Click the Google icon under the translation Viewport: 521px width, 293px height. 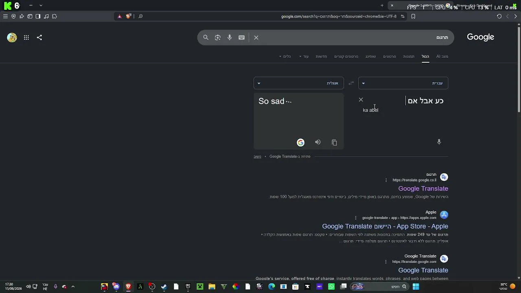pyautogui.click(x=300, y=142)
